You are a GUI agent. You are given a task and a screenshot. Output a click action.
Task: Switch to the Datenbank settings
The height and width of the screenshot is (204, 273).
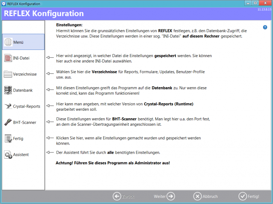23,90
